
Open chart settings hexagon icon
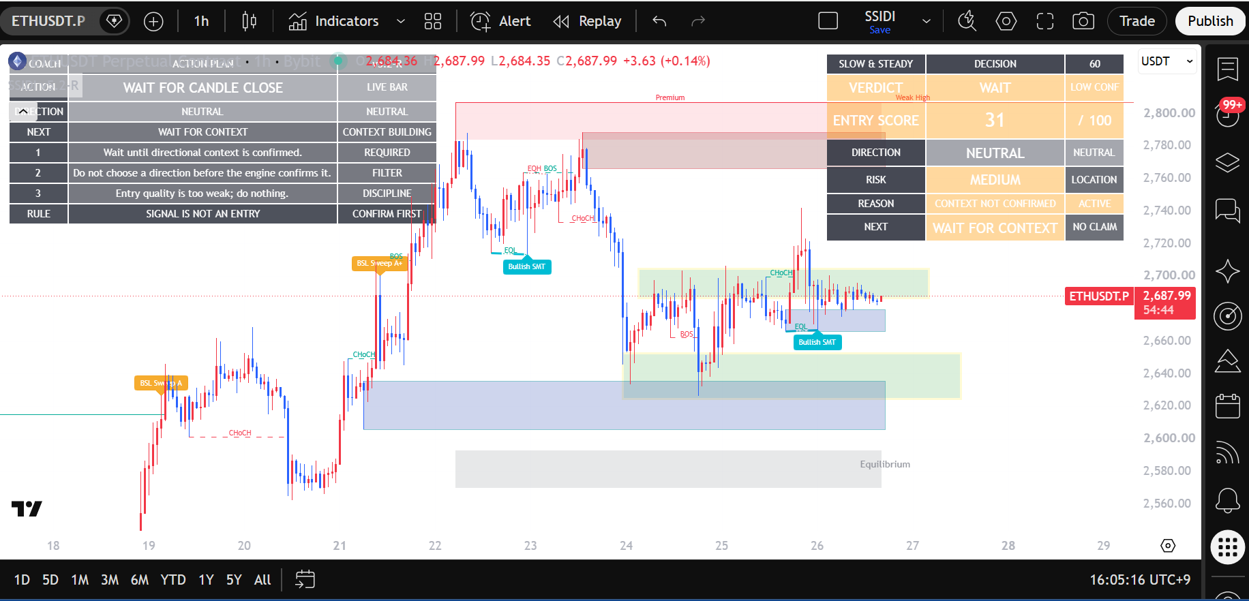click(x=1006, y=21)
